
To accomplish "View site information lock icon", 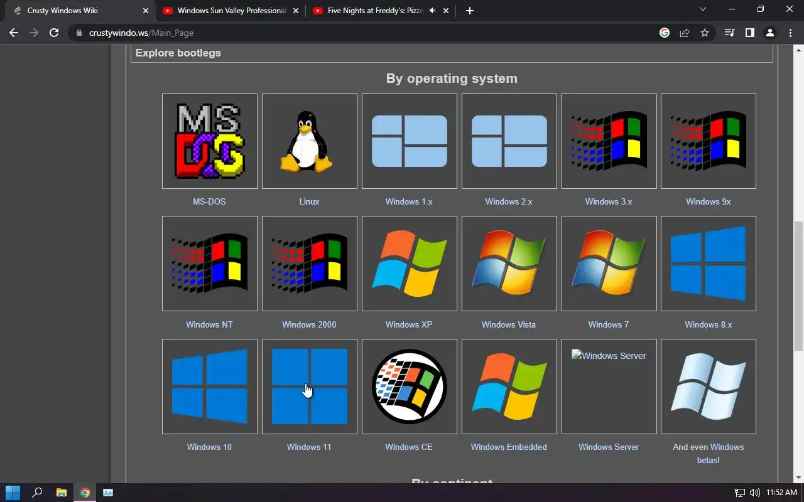I will coord(79,33).
